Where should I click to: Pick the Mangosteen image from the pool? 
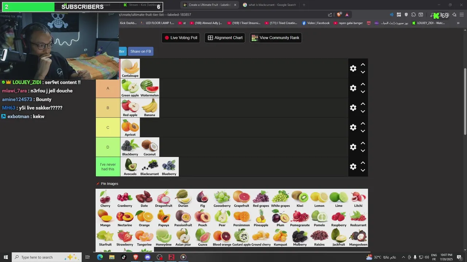coord(358,238)
